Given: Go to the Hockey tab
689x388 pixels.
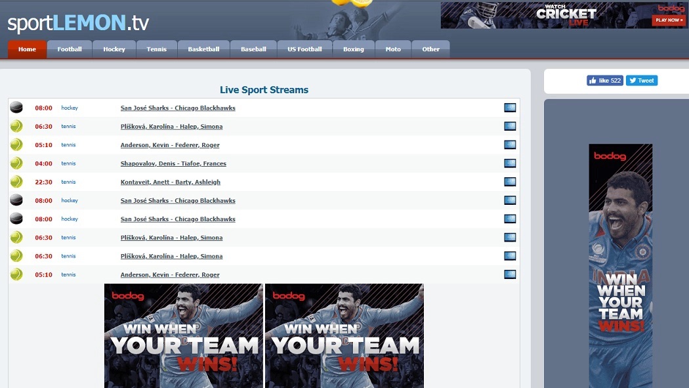Looking at the screenshot, I should click(114, 49).
